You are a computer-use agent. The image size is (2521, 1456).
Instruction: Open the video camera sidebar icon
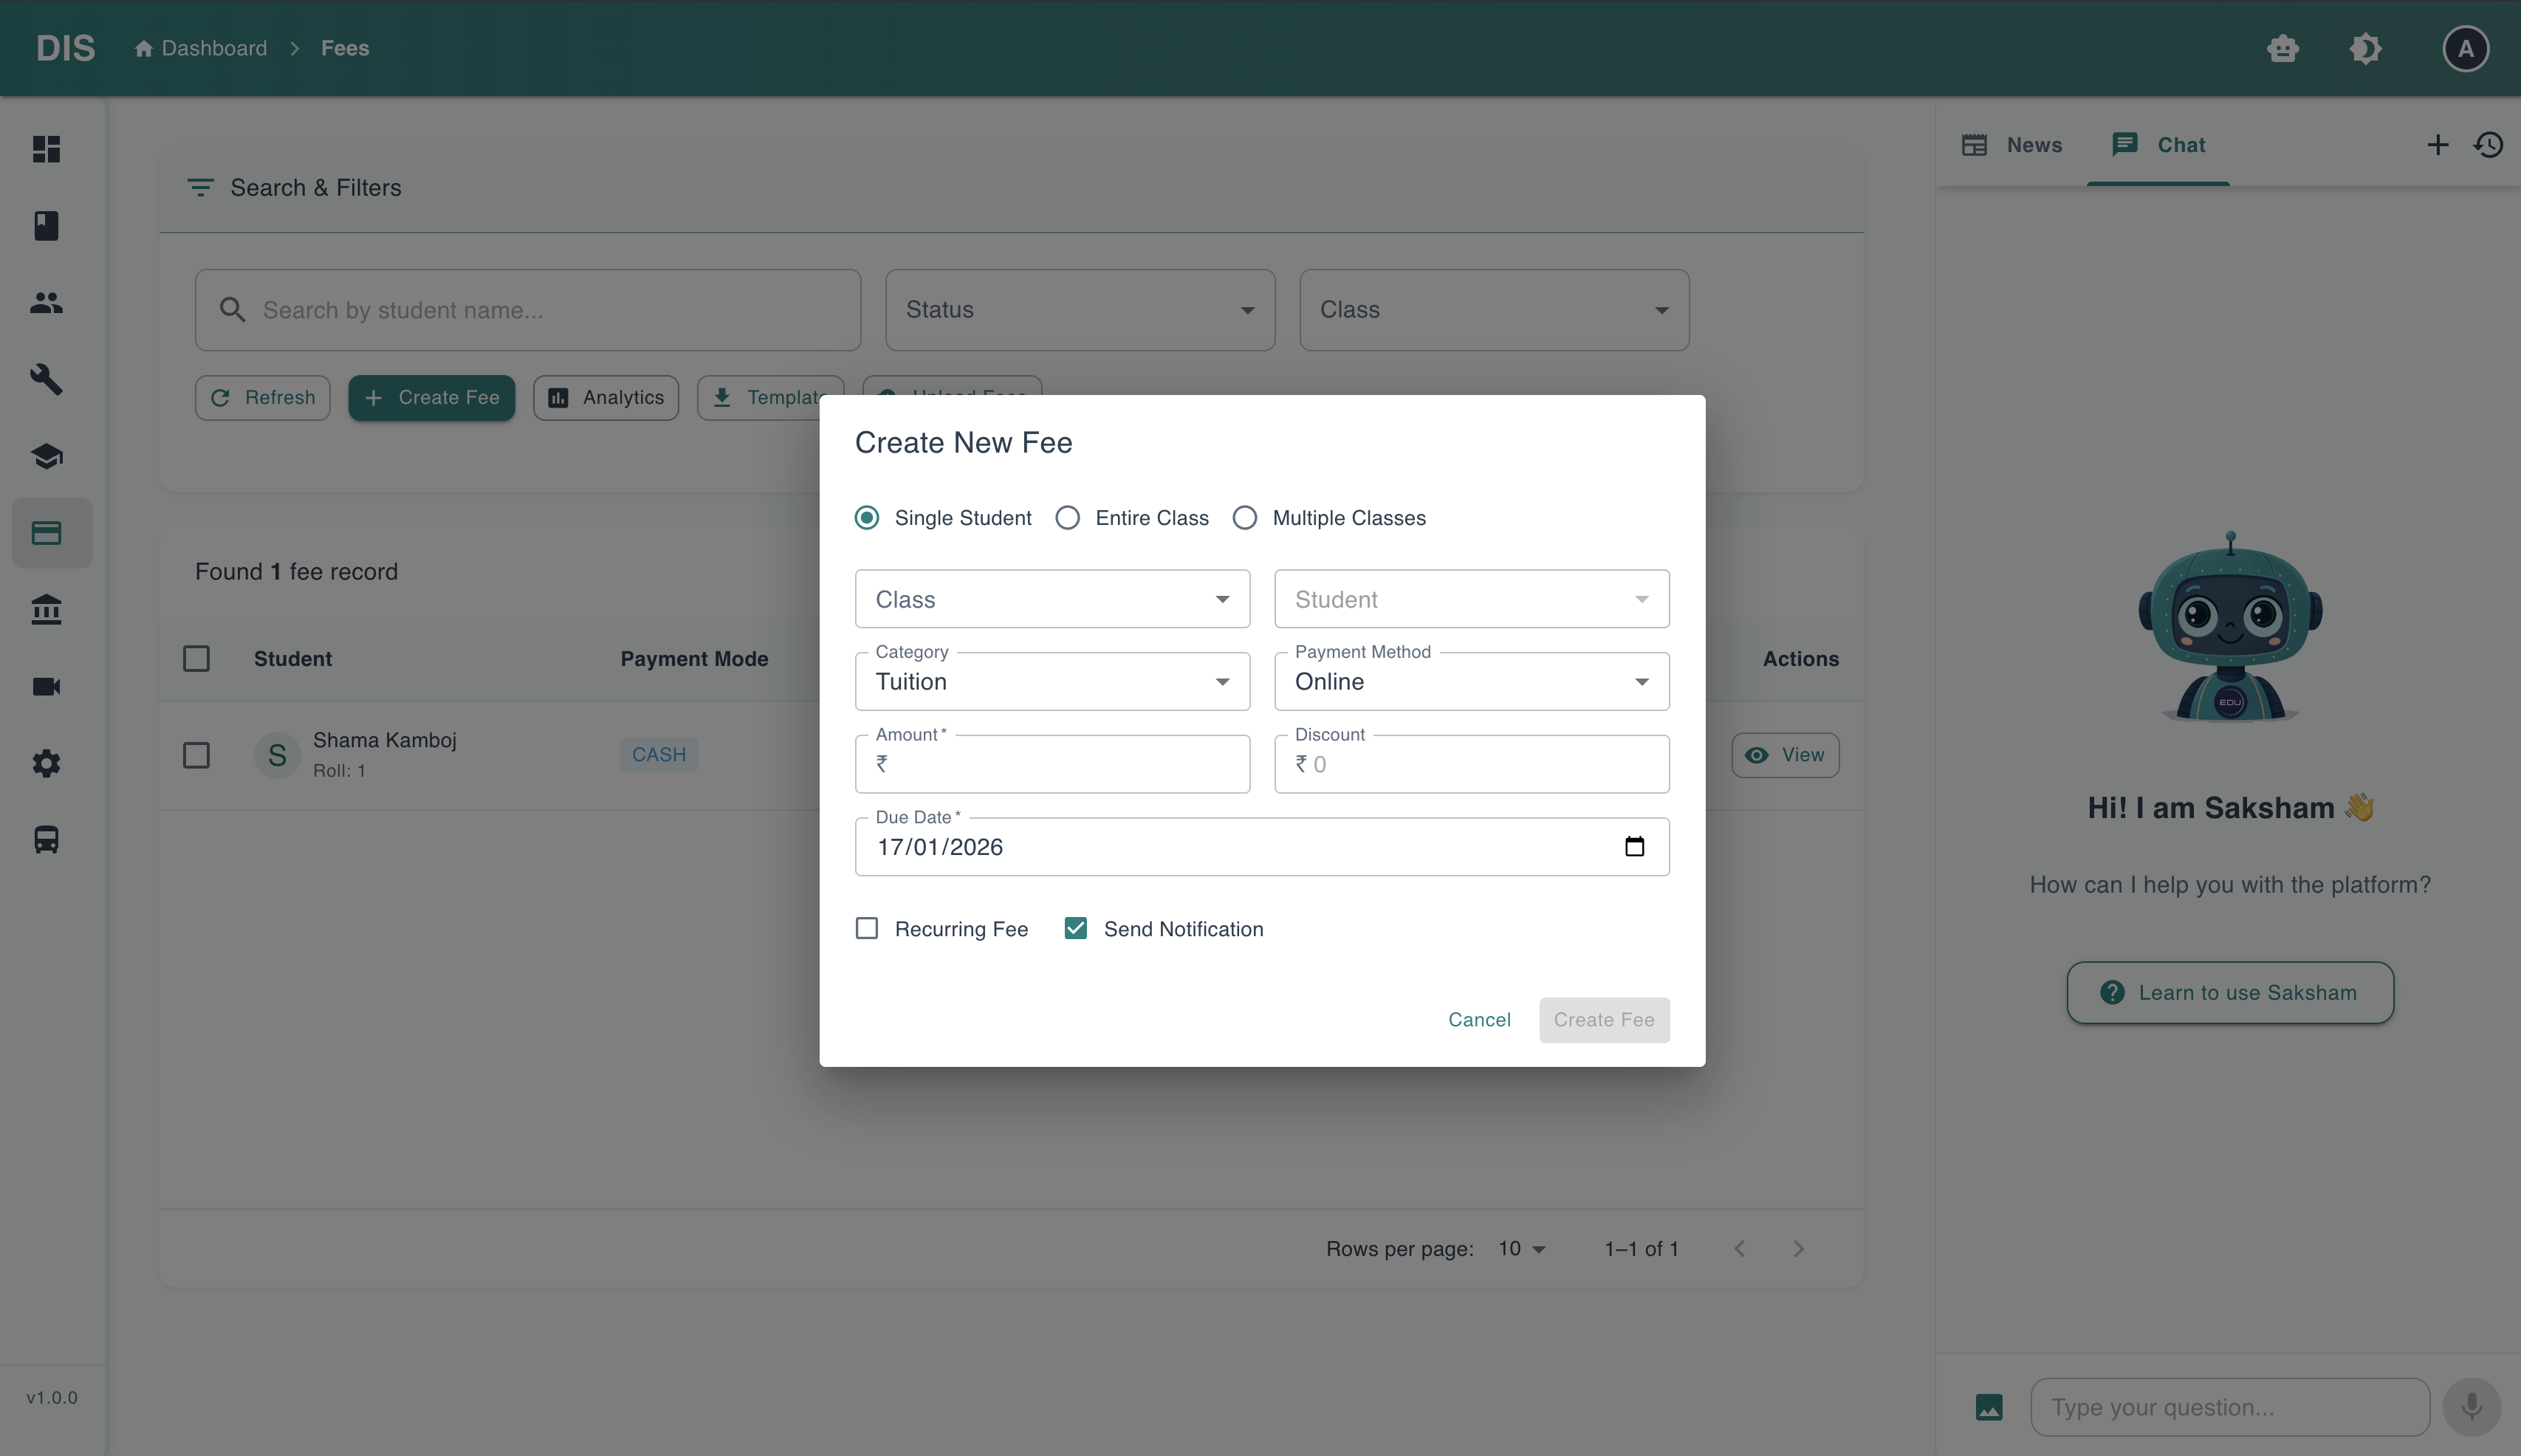(x=46, y=687)
